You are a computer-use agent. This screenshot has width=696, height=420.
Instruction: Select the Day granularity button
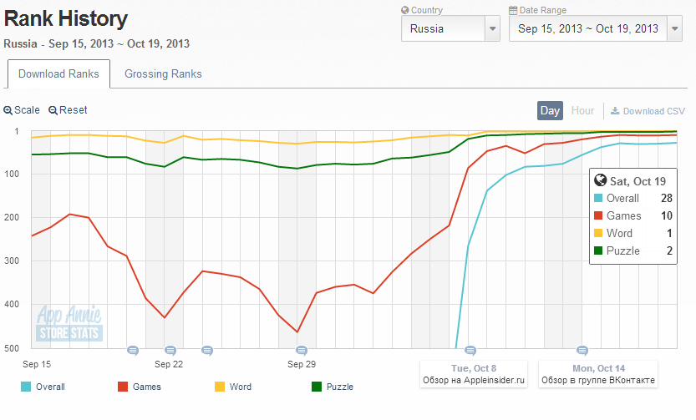[x=550, y=111]
